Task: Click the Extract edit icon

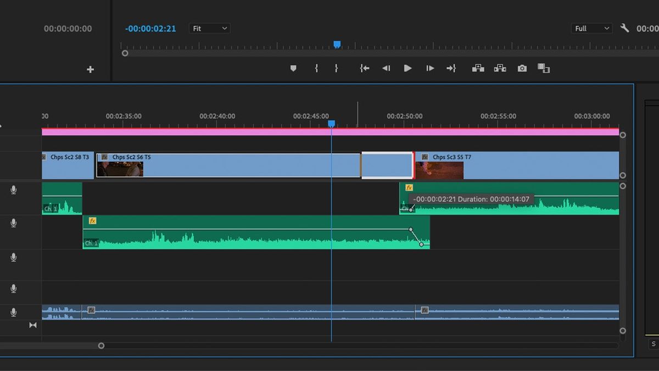Action: click(x=500, y=68)
